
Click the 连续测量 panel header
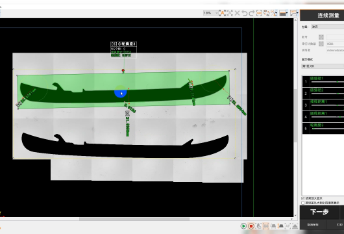322,15
